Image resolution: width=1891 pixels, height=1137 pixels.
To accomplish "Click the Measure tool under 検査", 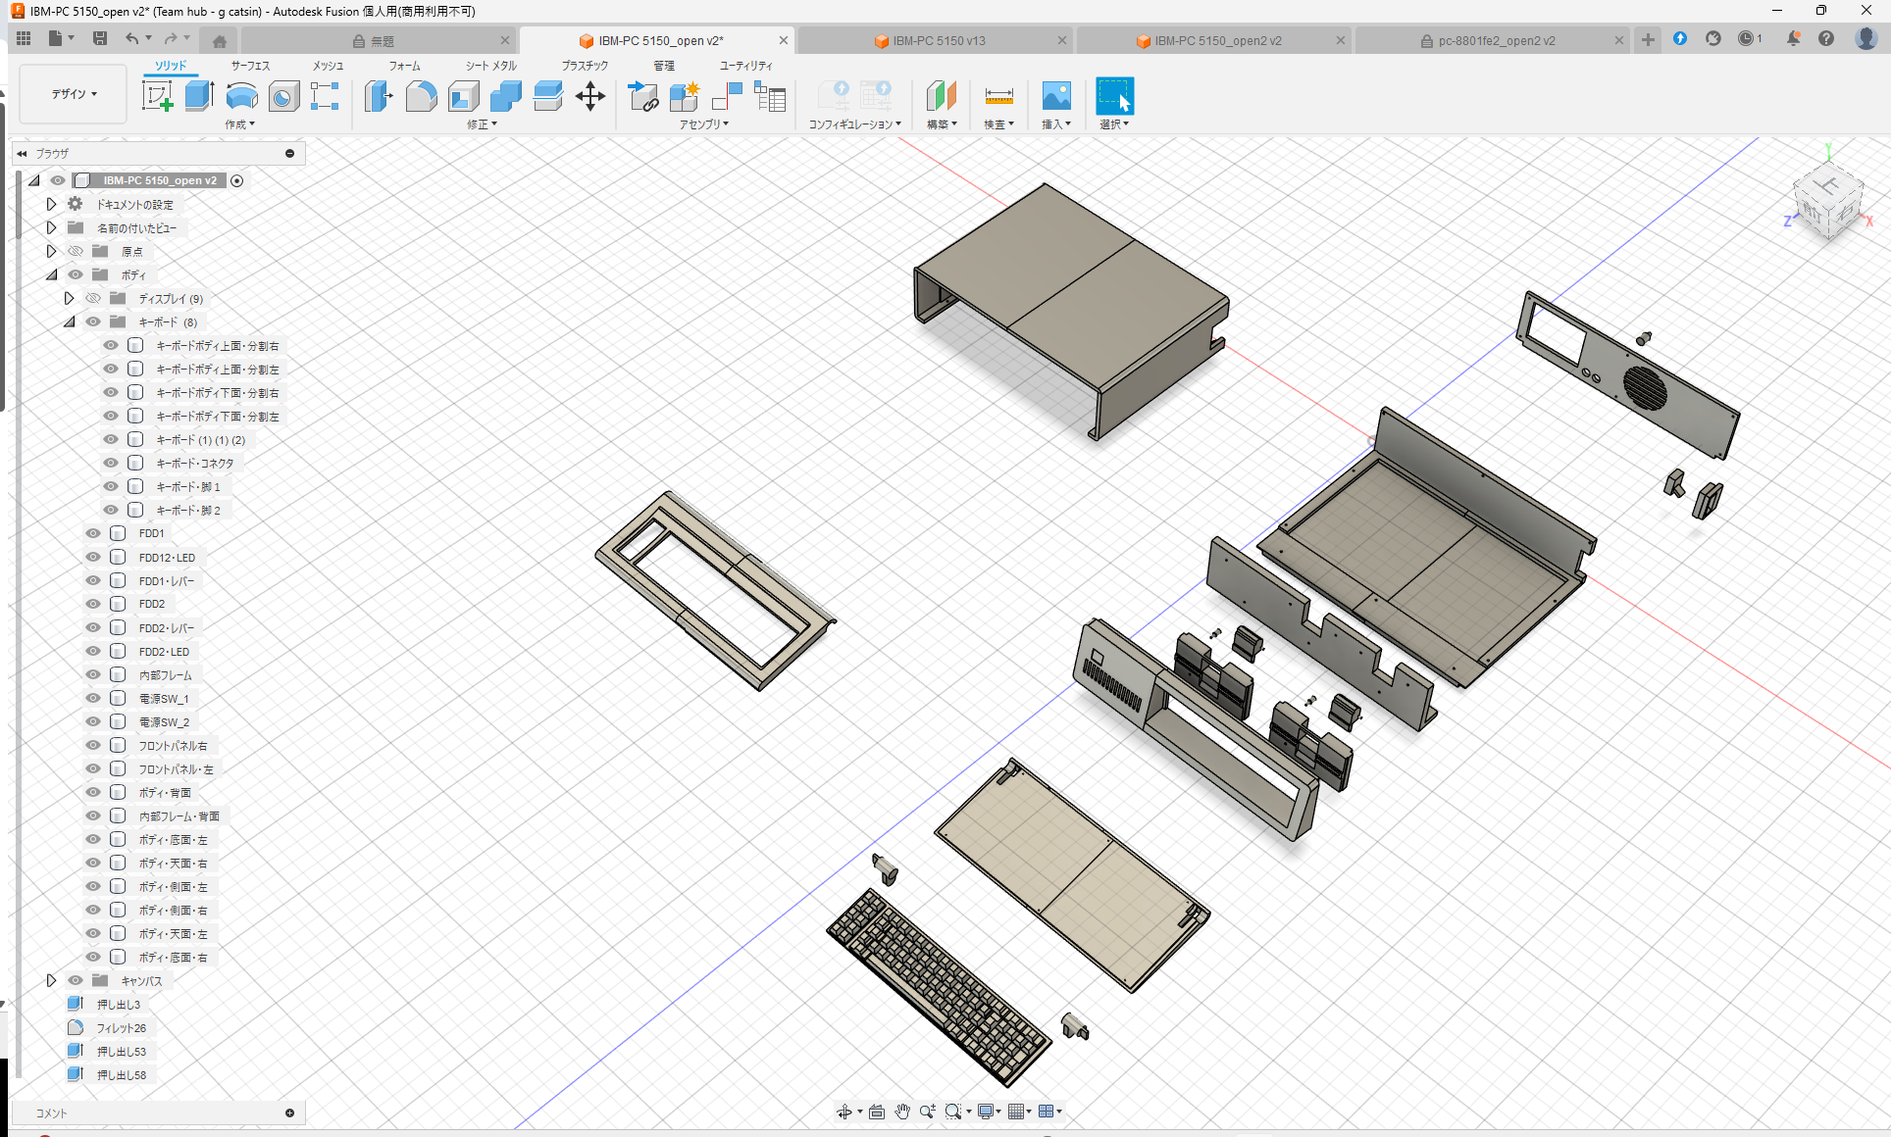I will click(998, 96).
